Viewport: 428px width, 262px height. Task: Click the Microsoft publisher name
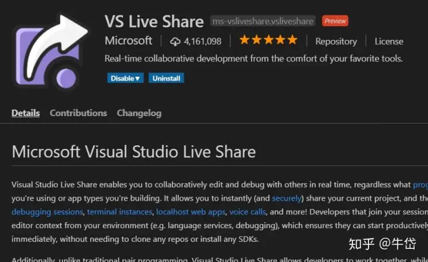(128, 40)
